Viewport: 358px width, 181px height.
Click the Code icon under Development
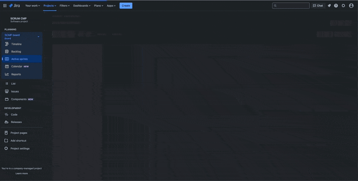pyautogui.click(x=7, y=115)
